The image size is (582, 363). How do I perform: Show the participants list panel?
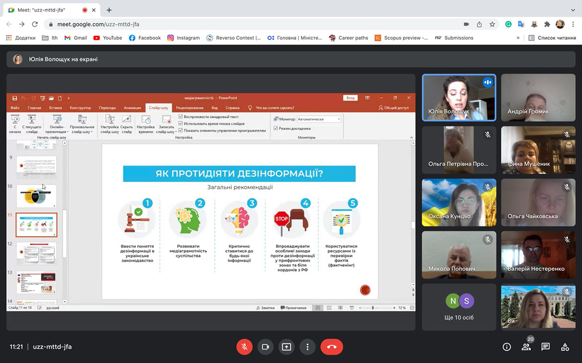pyautogui.click(x=526, y=347)
